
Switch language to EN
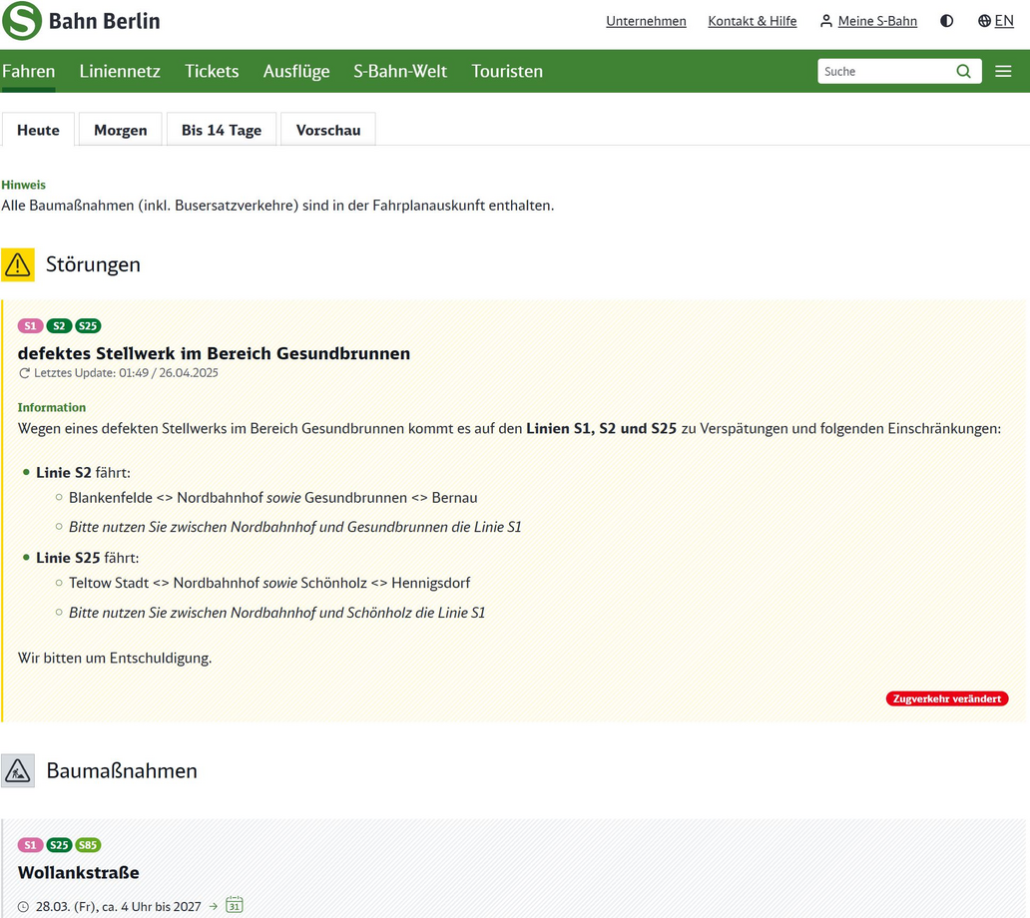click(x=996, y=21)
